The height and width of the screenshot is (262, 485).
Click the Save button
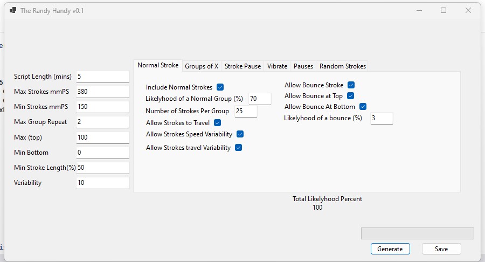coord(441,249)
